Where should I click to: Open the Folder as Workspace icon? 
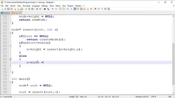88,9
